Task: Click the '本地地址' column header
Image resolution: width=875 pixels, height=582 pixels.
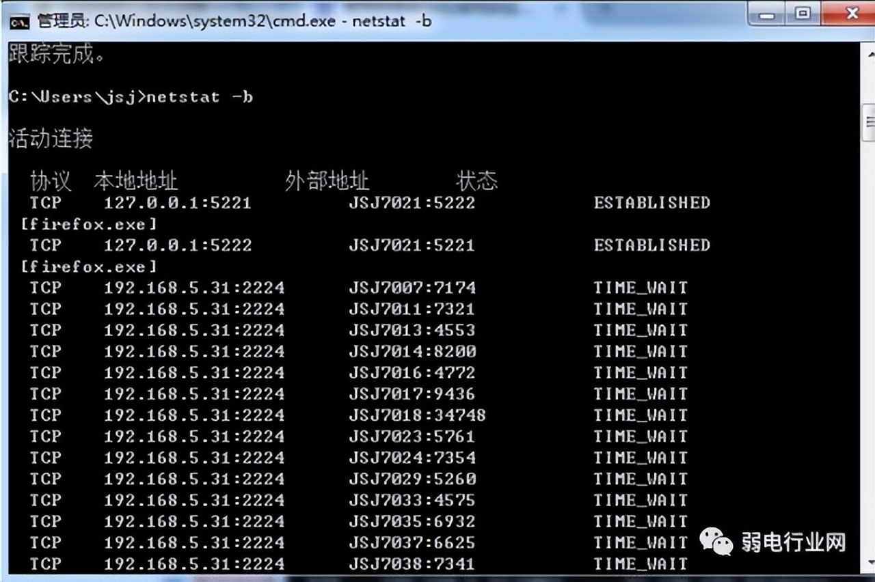Action: click(135, 181)
